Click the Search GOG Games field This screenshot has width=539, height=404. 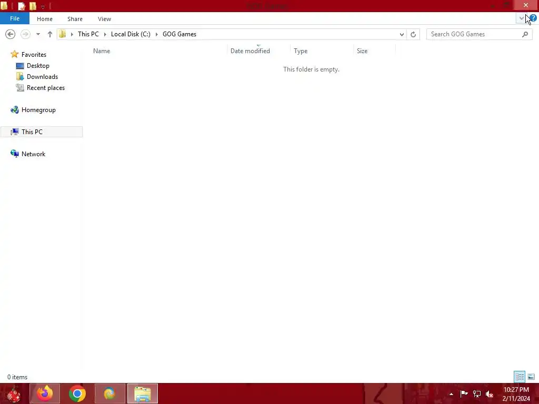coord(479,34)
